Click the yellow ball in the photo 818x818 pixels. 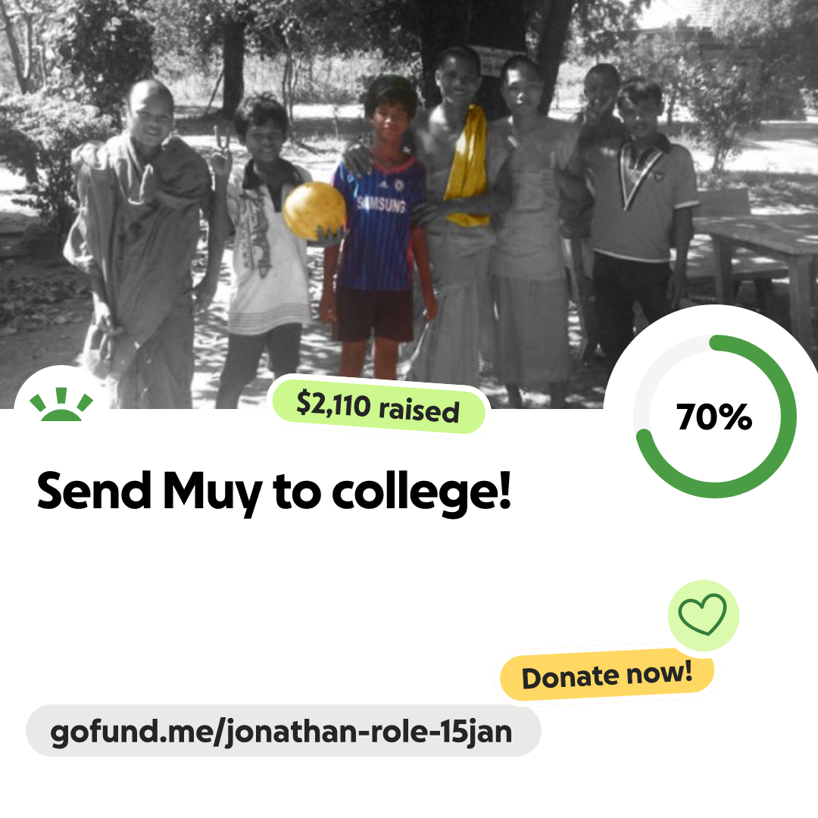(314, 211)
